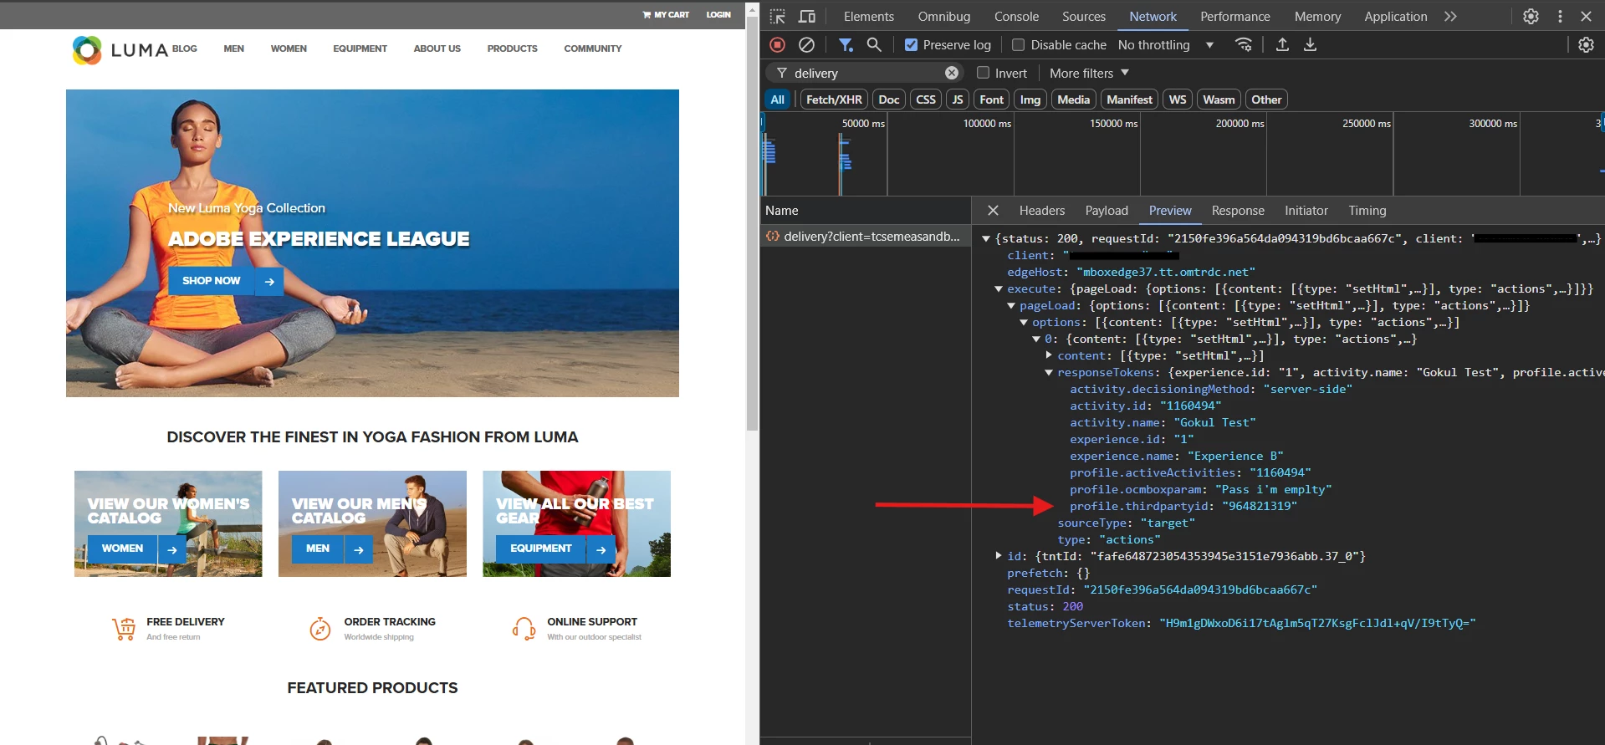The height and width of the screenshot is (745, 1605).
Task: Open the Women navigation link
Action: pyautogui.click(x=289, y=48)
